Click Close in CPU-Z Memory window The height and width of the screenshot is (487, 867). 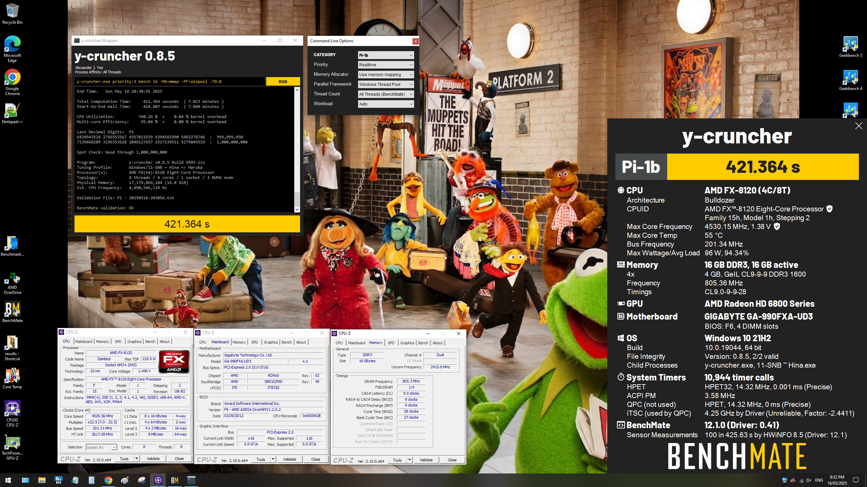452,460
